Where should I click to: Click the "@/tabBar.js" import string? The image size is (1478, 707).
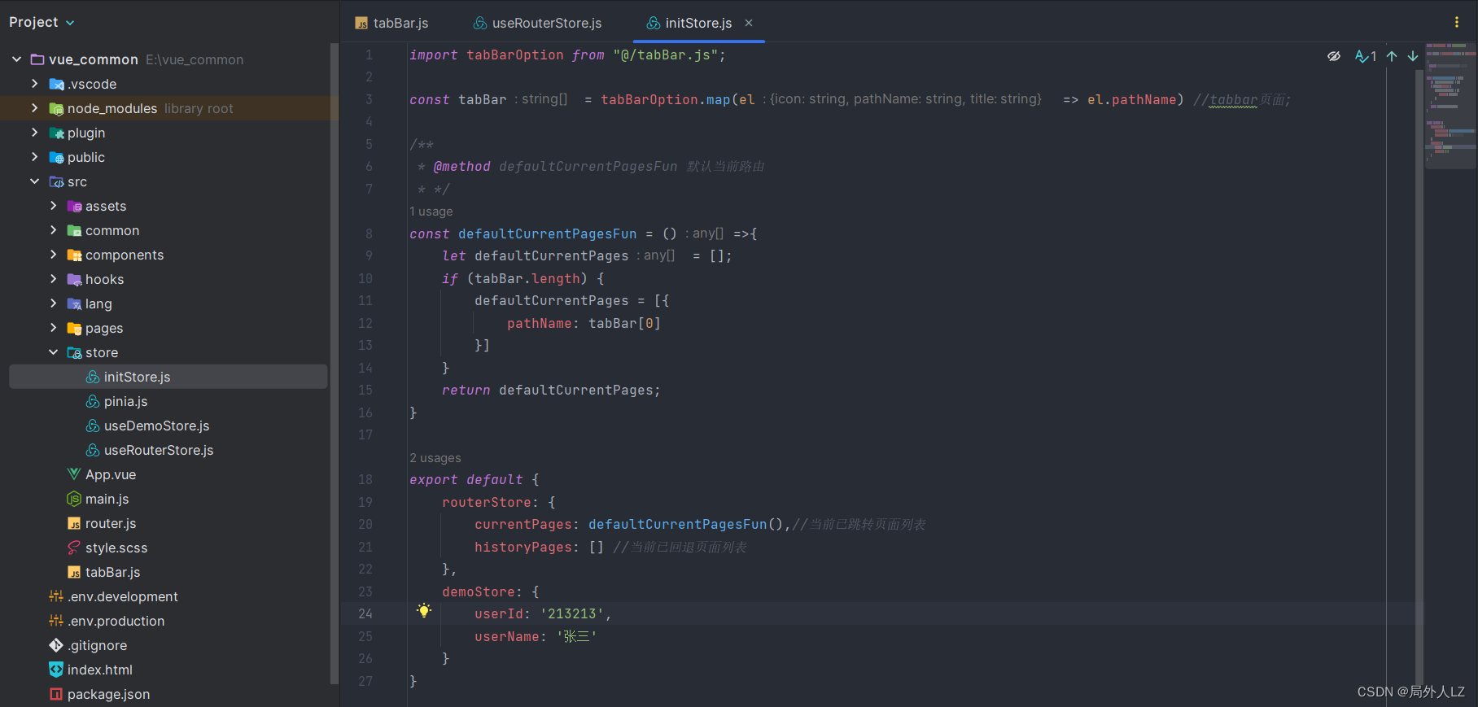[665, 55]
